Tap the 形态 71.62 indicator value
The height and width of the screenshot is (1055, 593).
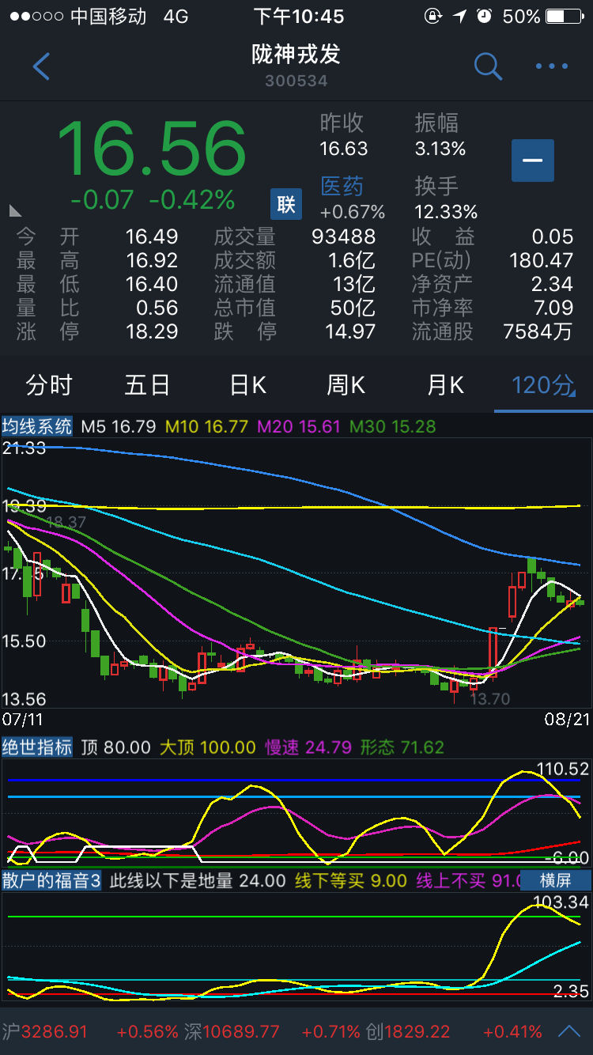pyautogui.click(x=402, y=747)
